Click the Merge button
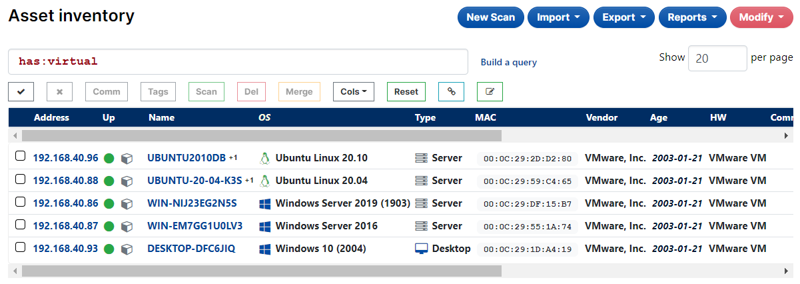The image size is (800, 284). coord(299,92)
